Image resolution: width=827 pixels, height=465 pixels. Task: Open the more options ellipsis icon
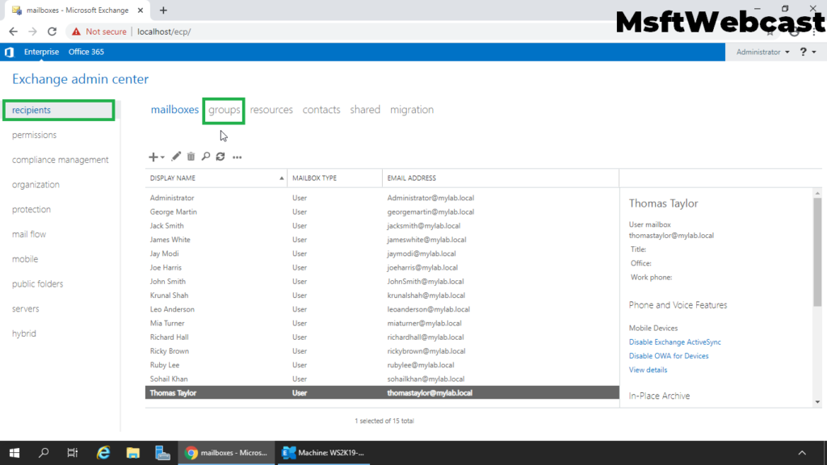[237, 157]
